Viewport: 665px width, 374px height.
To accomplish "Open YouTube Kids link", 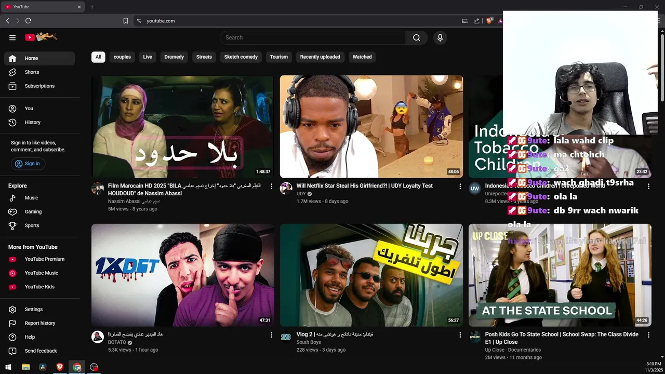I will click(39, 287).
